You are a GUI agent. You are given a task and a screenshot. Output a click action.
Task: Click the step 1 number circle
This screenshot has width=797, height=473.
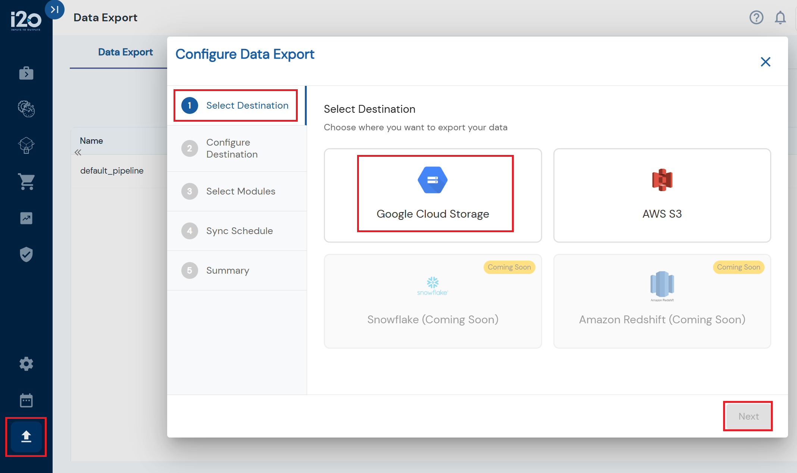pos(190,106)
